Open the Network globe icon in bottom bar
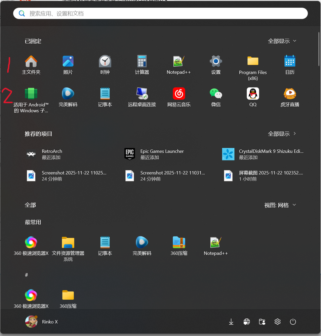Viewport: 321px width, 336px height. [246, 322]
